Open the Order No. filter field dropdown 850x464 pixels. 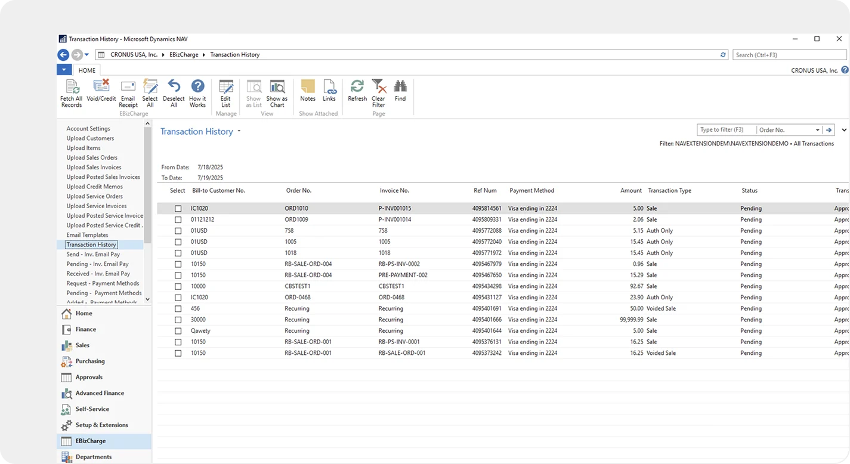(817, 130)
